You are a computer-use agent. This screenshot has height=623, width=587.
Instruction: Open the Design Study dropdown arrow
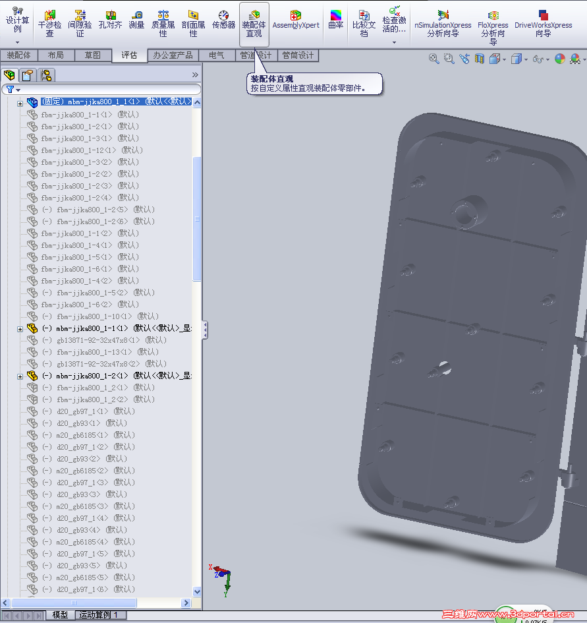click(18, 42)
